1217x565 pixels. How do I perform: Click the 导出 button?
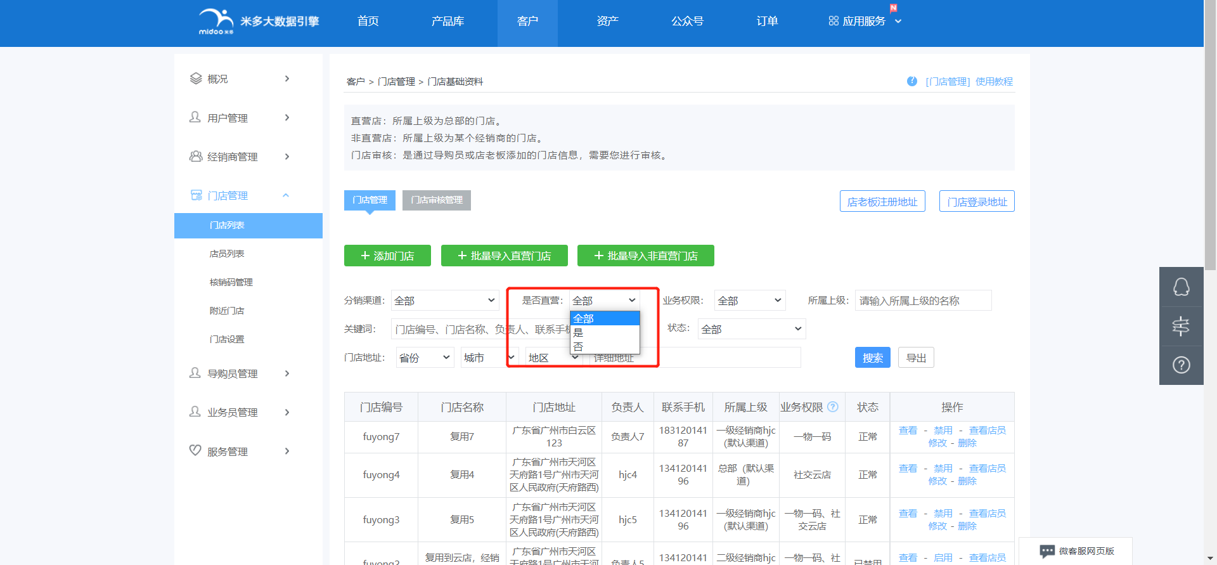pos(916,358)
